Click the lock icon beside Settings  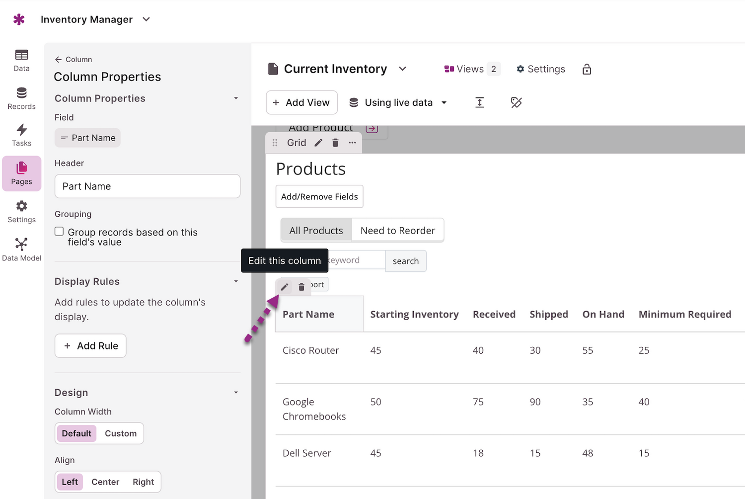pyautogui.click(x=587, y=69)
